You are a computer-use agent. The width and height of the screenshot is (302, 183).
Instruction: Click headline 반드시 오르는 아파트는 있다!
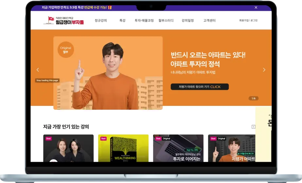coord(208,55)
